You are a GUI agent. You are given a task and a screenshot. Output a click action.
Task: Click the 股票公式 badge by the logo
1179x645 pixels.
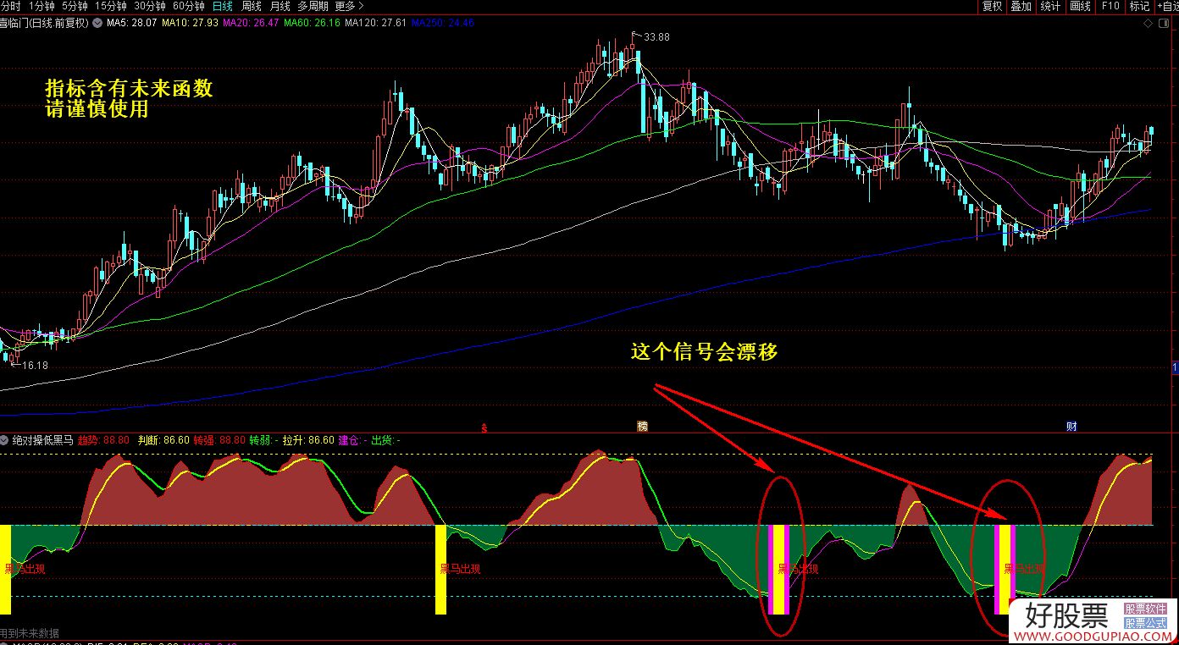coord(1145,623)
